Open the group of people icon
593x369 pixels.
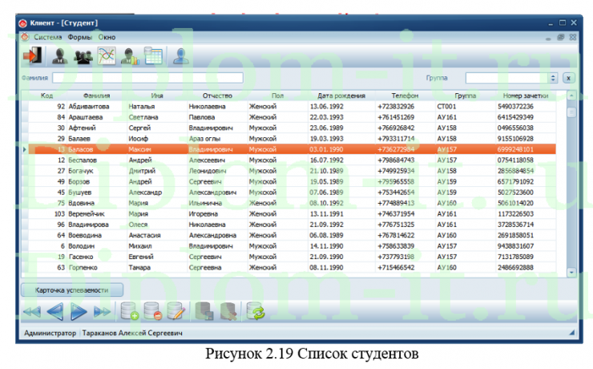tap(83, 56)
